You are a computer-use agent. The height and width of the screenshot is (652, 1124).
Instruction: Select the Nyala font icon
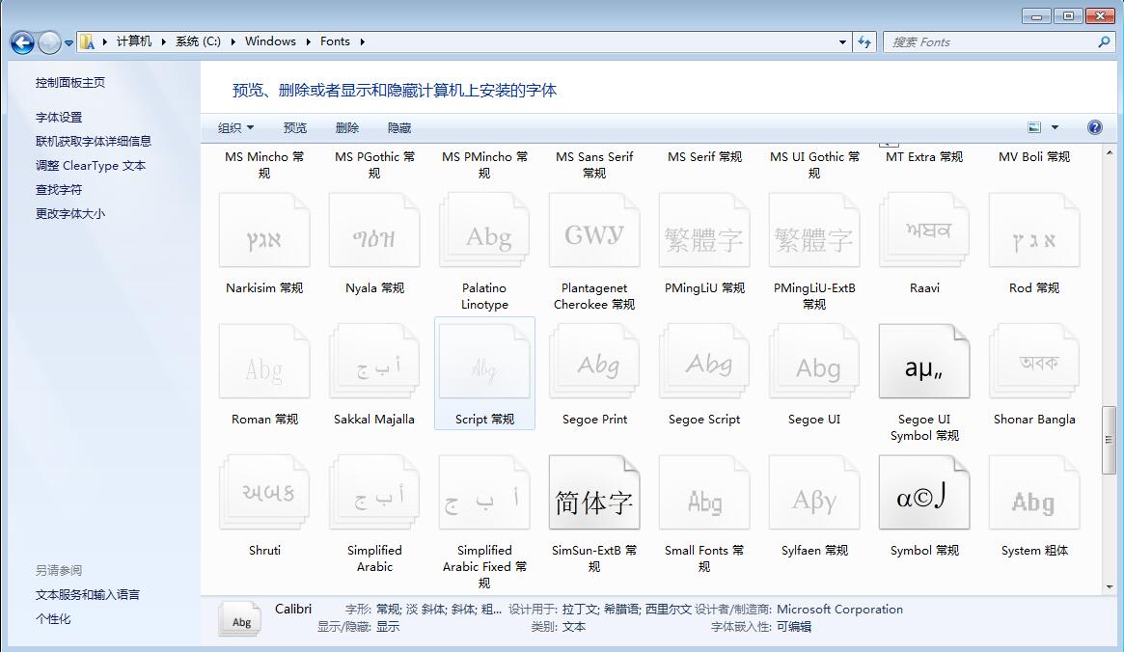[374, 231]
